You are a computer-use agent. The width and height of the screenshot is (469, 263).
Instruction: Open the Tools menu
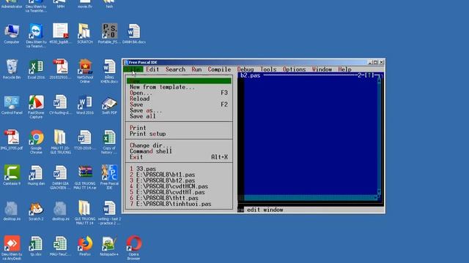(x=268, y=69)
